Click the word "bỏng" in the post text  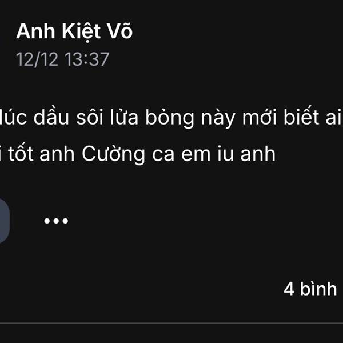170,118
